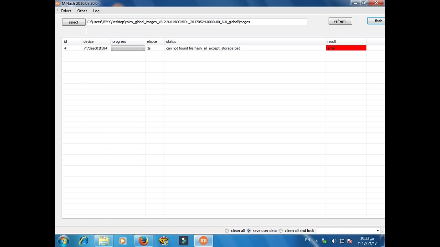The image size is (440, 247).
Task: Open the Driver menu
Action: [66, 11]
